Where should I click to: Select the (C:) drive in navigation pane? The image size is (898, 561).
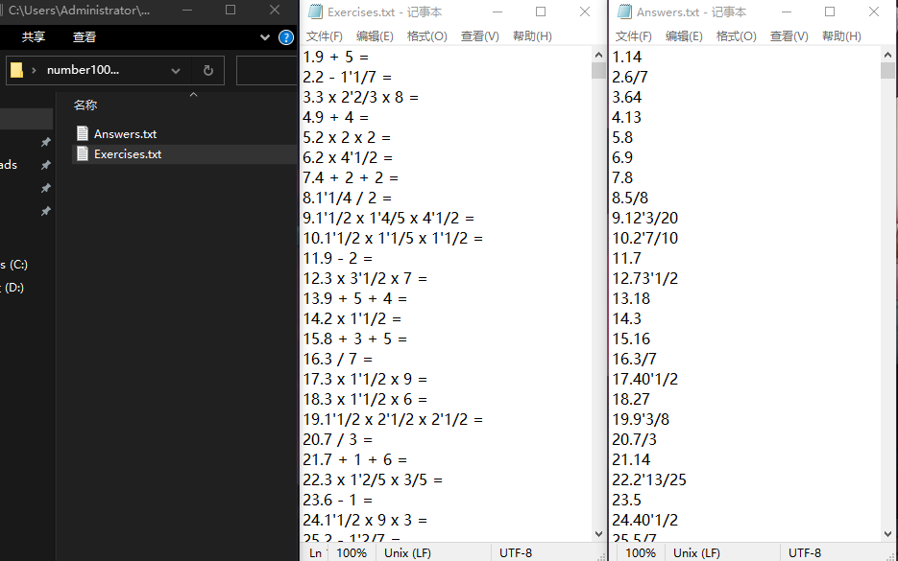12,265
